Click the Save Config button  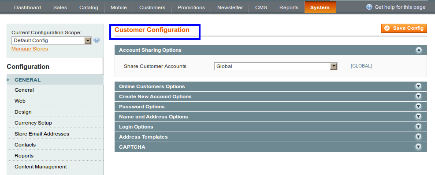[x=404, y=28]
